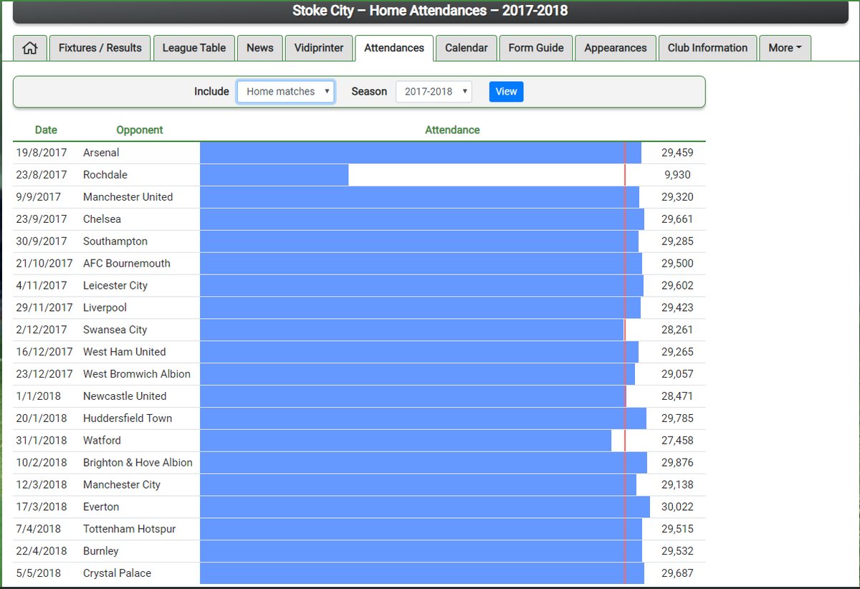Switch to the League Table tab

pos(194,48)
